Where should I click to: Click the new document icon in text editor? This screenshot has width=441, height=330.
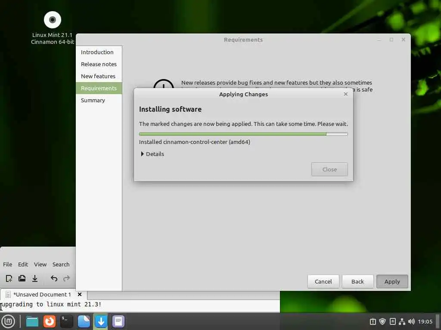pos(9,278)
